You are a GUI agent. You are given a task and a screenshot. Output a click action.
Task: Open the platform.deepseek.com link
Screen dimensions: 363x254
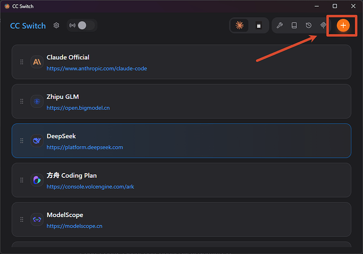tap(85, 147)
